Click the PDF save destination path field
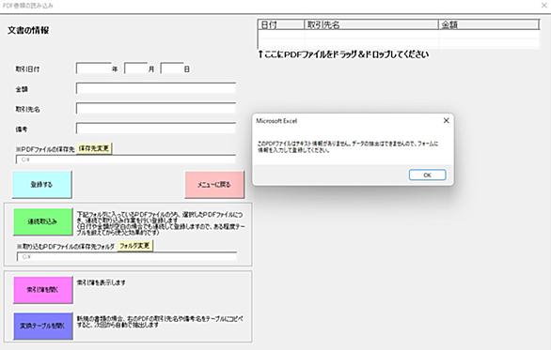 tap(126, 160)
